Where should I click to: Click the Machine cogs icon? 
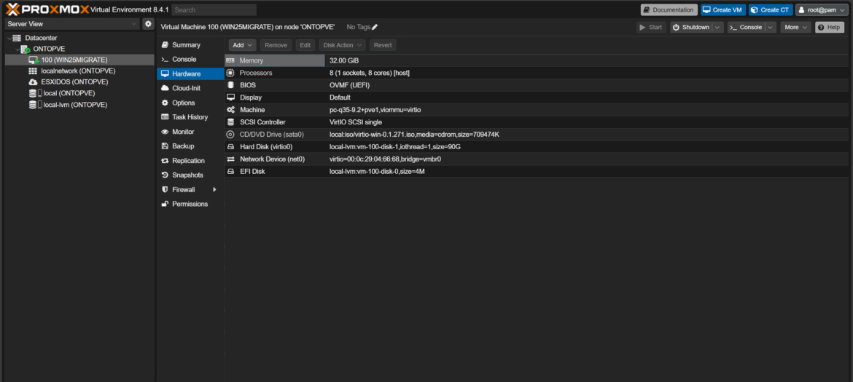(x=230, y=110)
